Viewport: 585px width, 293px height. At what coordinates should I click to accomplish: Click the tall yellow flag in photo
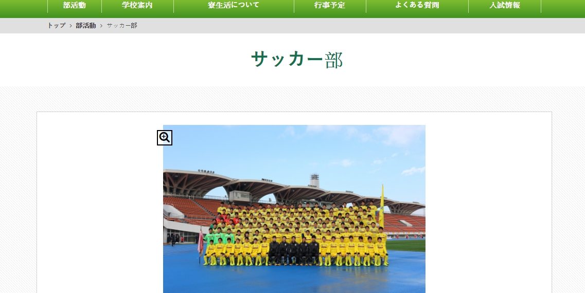point(382,206)
